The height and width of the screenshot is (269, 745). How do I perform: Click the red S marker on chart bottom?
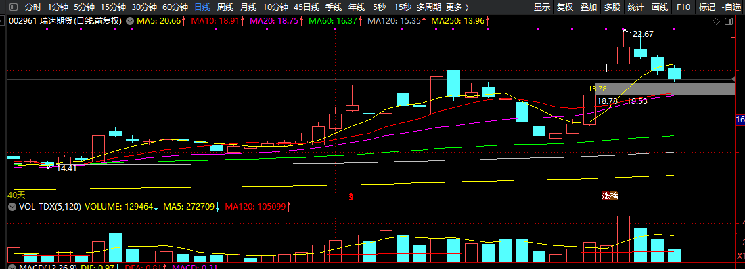click(x=351, y=195)
